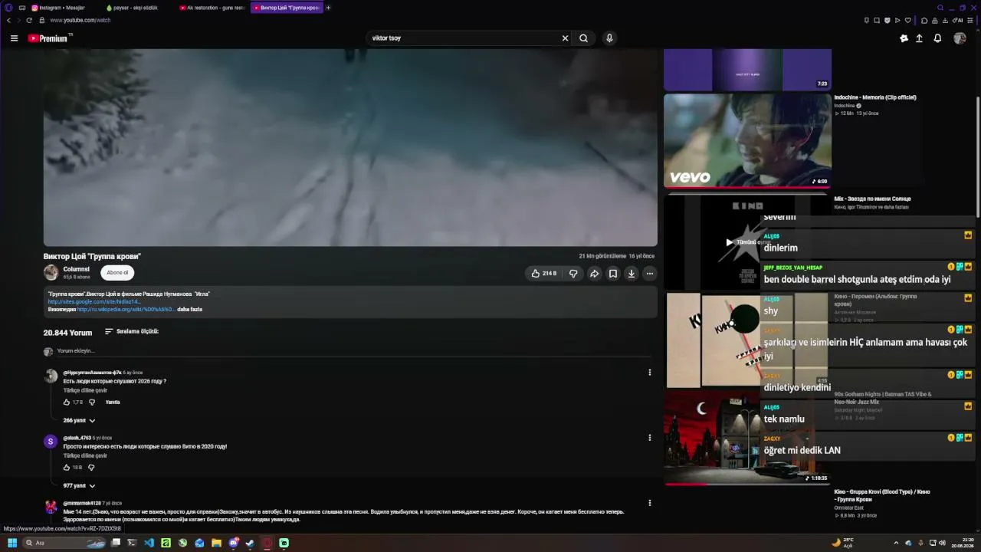Run search with the magnifier button
This screenshot has width=981, height=552.
[584, 38]
